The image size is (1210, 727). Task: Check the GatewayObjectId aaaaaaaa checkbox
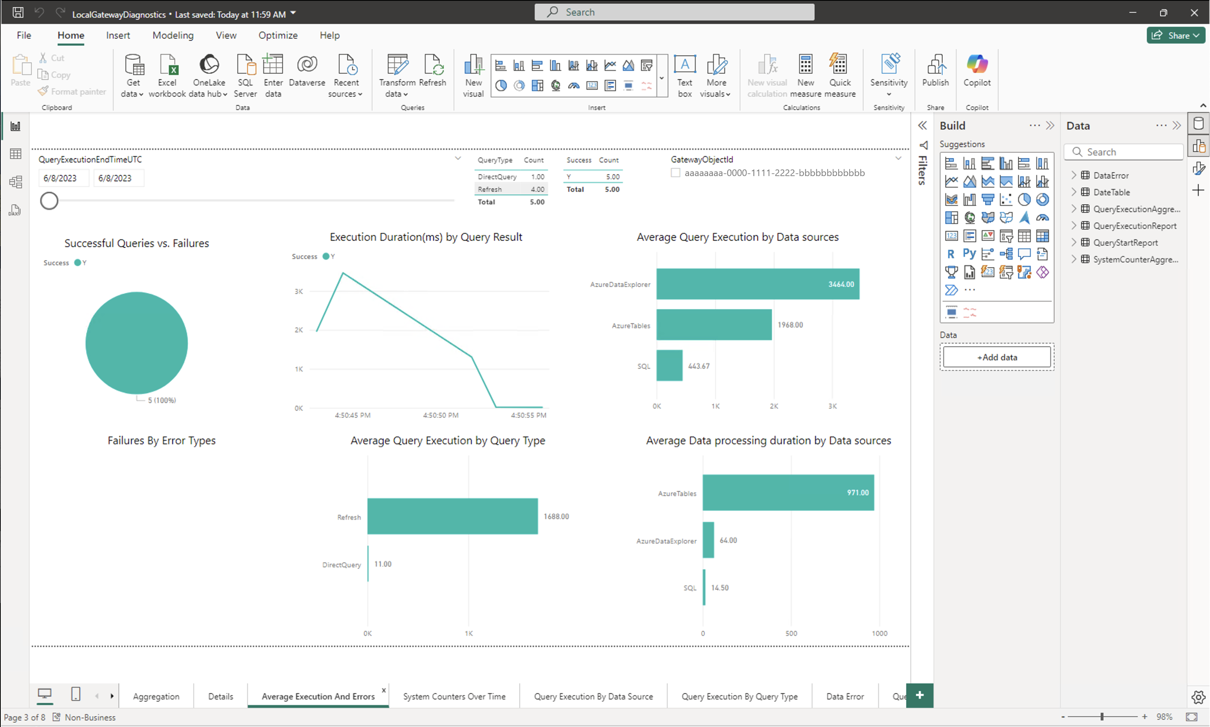[675, 173]
